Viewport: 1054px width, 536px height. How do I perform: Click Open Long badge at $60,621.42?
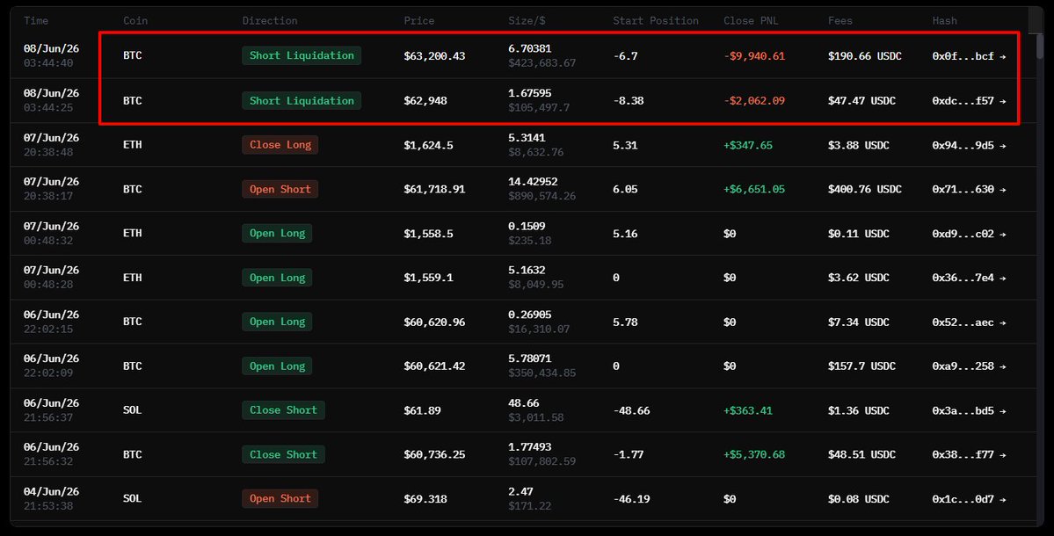tap(277, 366)
